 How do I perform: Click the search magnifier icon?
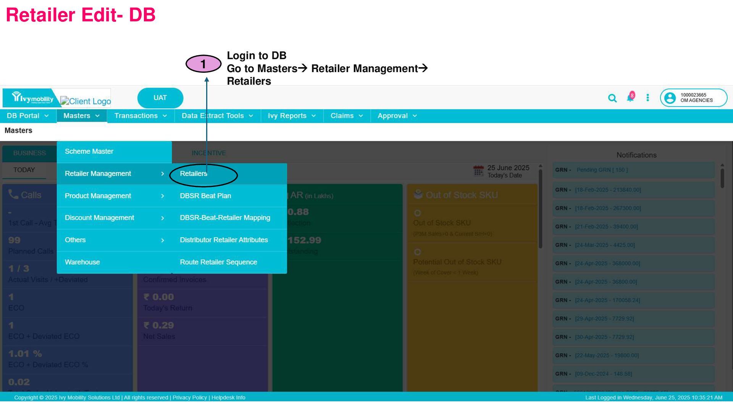tap(612, 98)
